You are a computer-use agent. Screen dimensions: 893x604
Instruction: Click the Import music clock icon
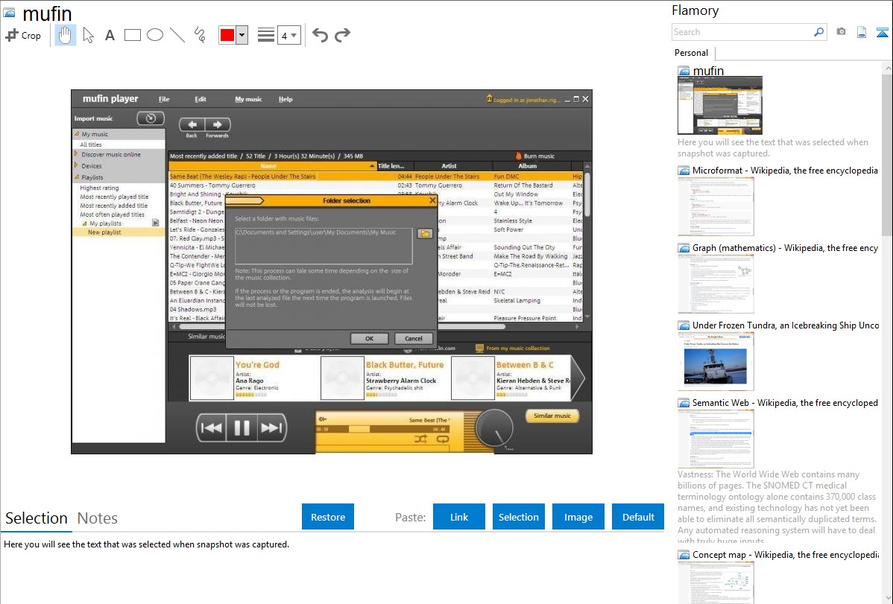[151, 118]
